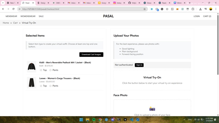
Task: Select Pants for Loewe Cargo Trousers
Action: click(51, 86)
